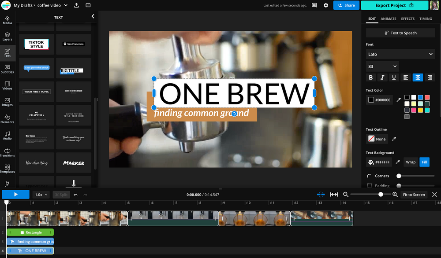The image size is (441, 258).
Task: Click the Export Project button
Action: 394,5
